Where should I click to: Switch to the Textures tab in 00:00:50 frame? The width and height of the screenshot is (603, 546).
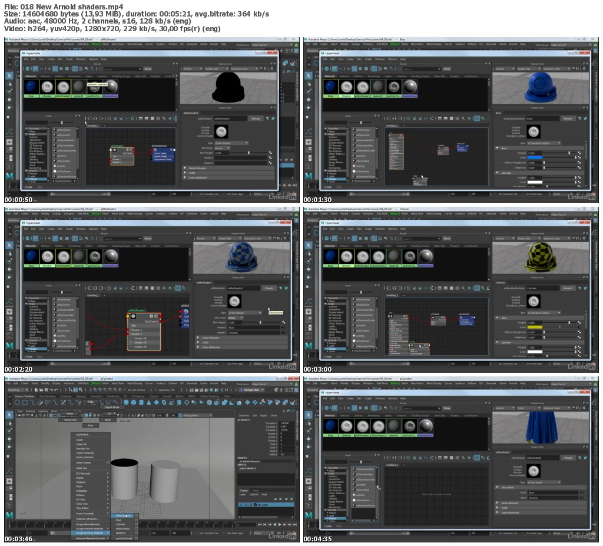point(45,76)
